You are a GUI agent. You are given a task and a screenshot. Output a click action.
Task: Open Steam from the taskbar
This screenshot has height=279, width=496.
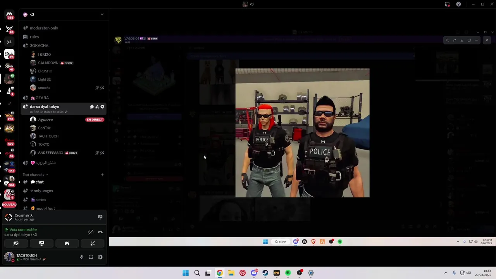[265, 273]
